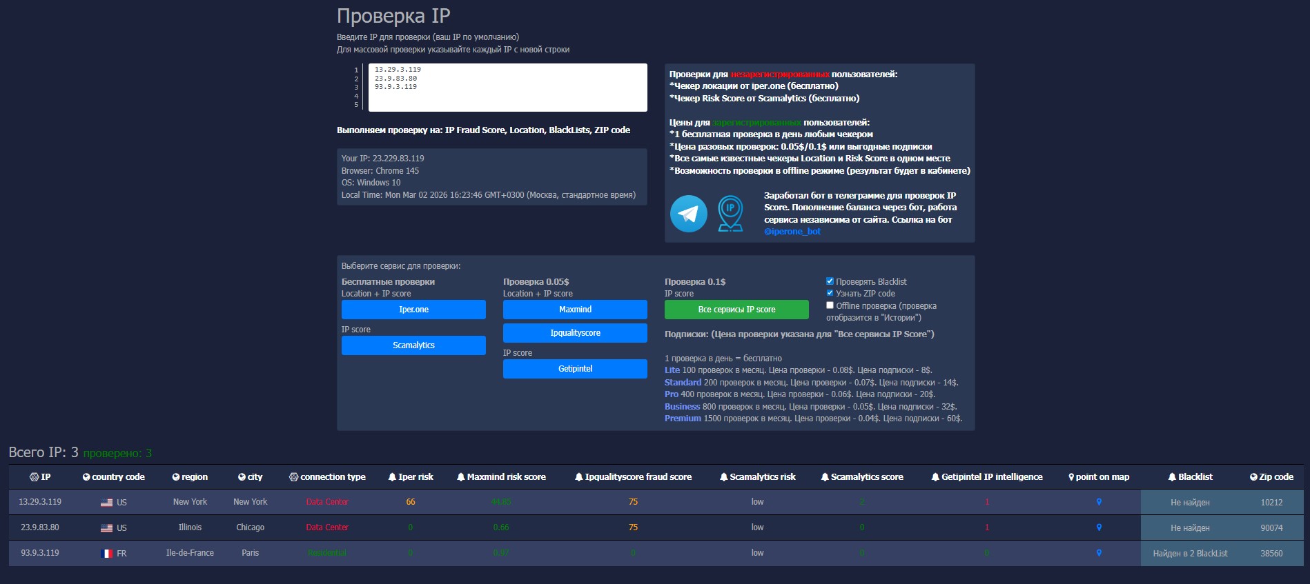
Task: Click bell icon beside Iper risk header
Action: (392, 477)
